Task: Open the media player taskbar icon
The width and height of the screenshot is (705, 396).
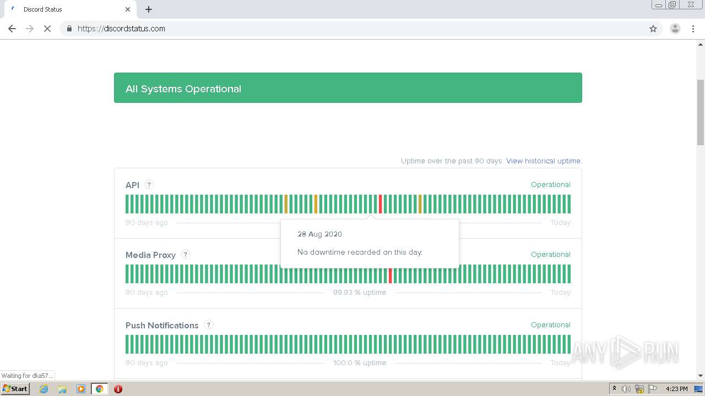Action: tap(81, 389)
